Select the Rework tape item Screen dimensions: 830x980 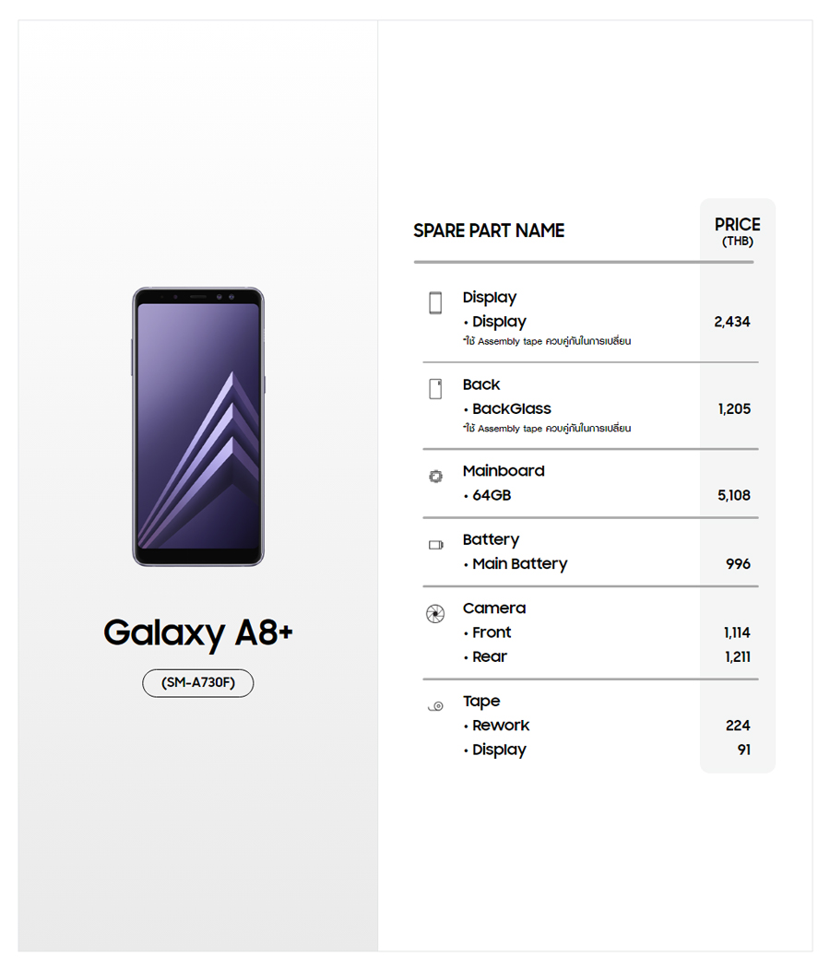click(501, 726)
